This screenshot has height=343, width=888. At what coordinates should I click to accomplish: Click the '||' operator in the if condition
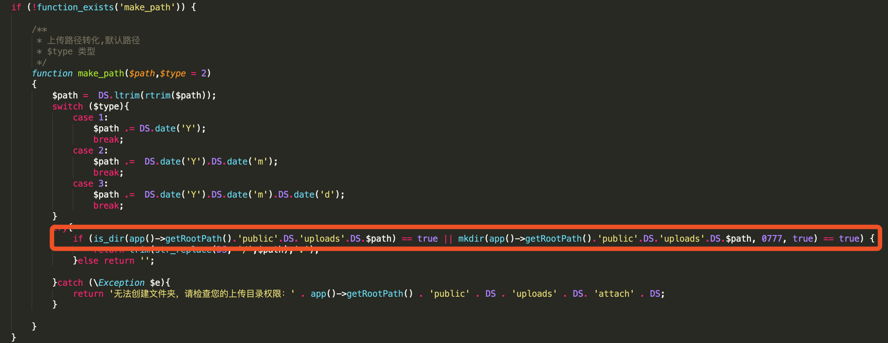448,239
